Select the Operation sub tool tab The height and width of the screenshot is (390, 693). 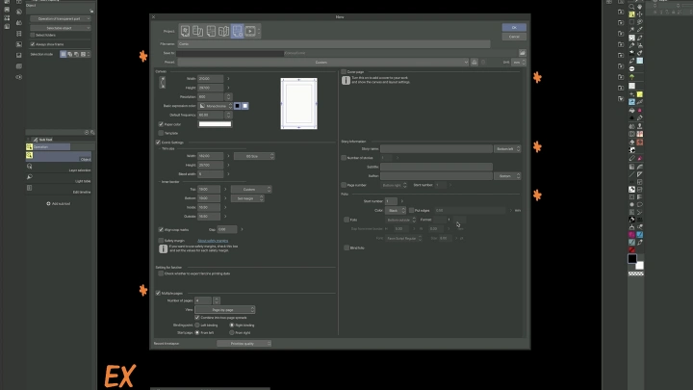[48, 146]
